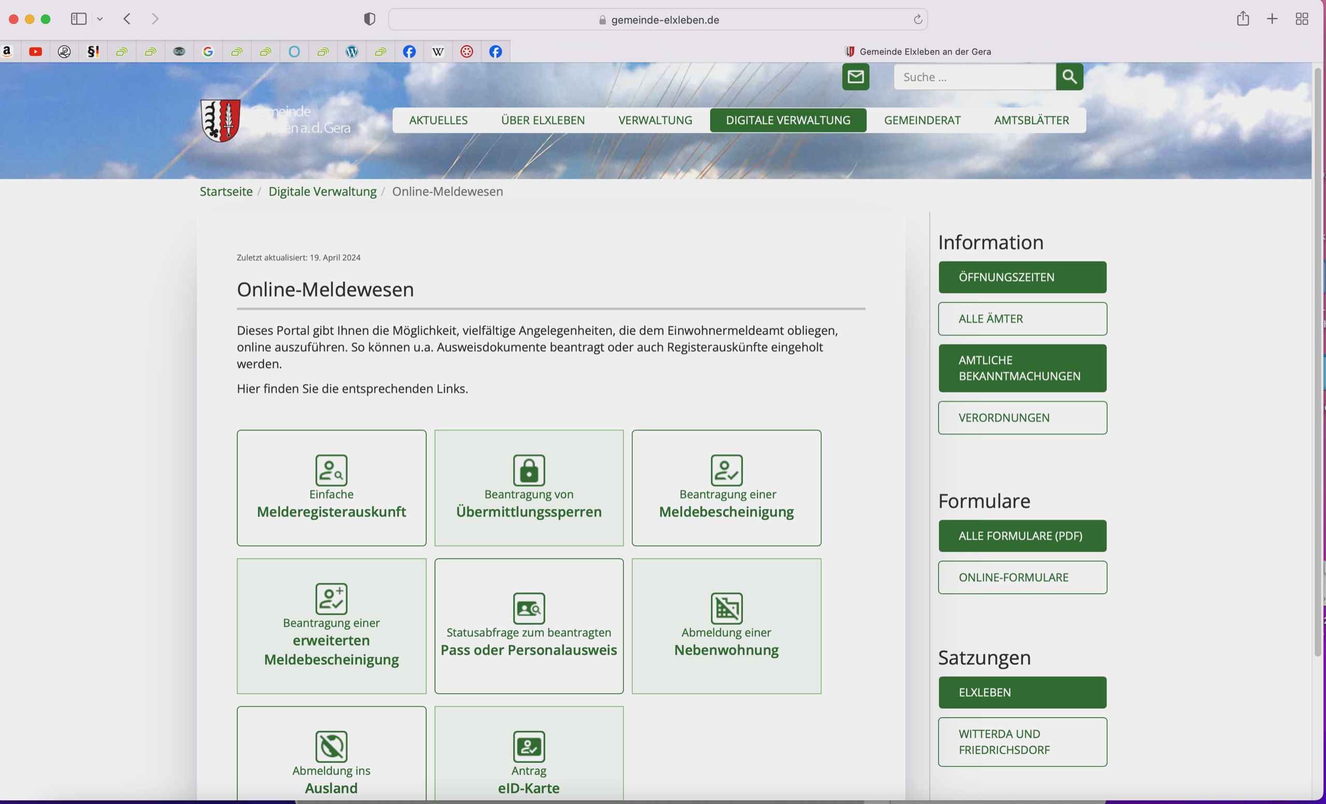
Task: Expand the sidebar dropdown chevron
Action: click(x=100, y=19)
